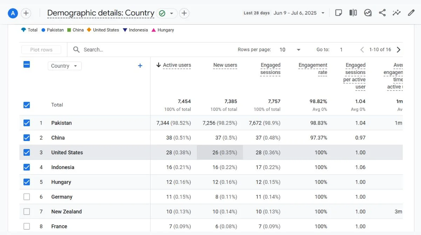The height and width of the screenshot is (235, 421).
Task: Share this report
Action: tap(382, 13)
